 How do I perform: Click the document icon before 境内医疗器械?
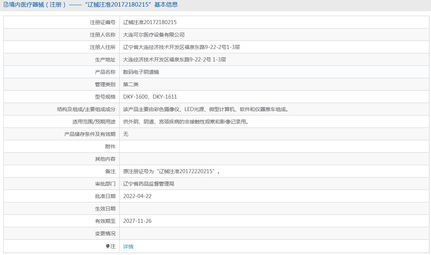click(6, 5)
